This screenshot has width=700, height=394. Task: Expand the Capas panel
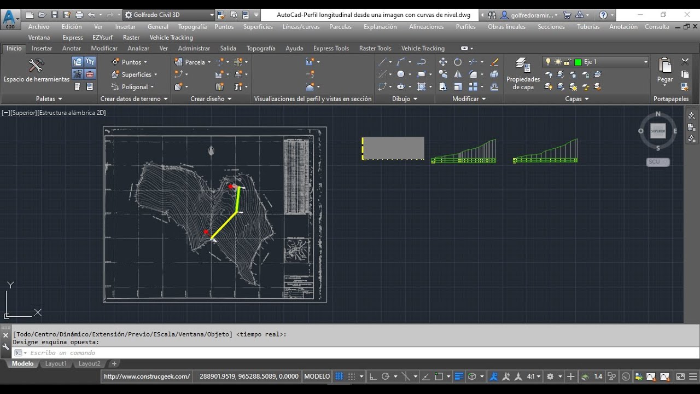click(x=577, y=99)
